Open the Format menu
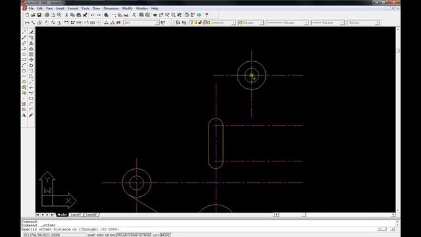This screenshot has width=421, height=237. (72, 9)
